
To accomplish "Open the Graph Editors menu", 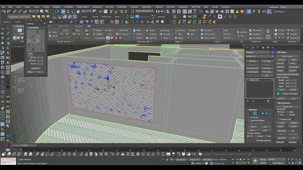I will [x=83, y=7].
